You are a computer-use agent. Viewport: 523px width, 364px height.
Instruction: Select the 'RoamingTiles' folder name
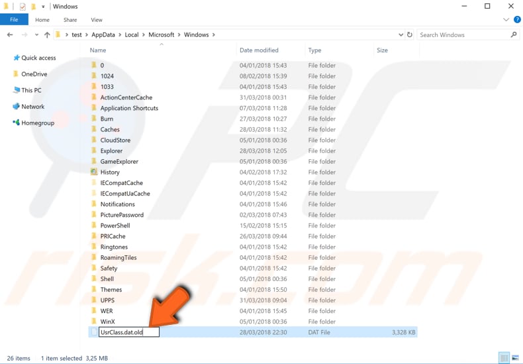click(119, 258)
